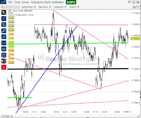Pick the parabola curve drawing tool

[4, 43]
